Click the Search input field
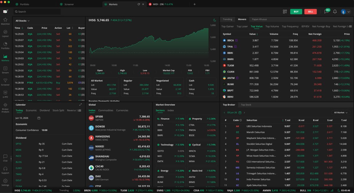Viewport: 354px width, 193px height. [37, 11]
